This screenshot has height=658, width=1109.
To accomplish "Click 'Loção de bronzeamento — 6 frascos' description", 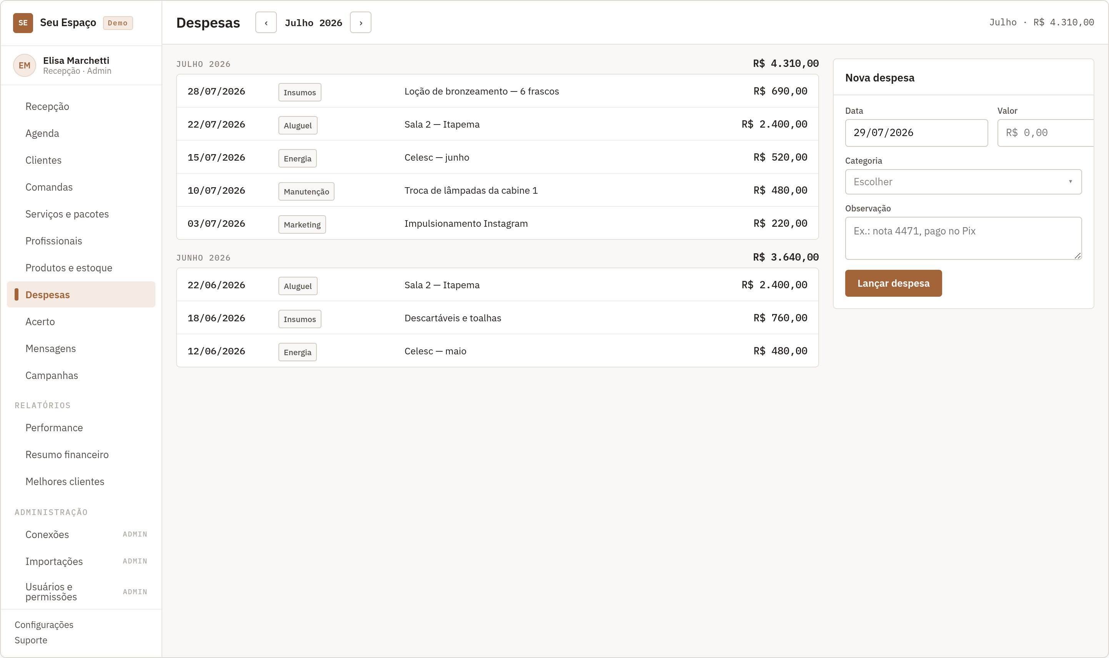I will 482,91.
